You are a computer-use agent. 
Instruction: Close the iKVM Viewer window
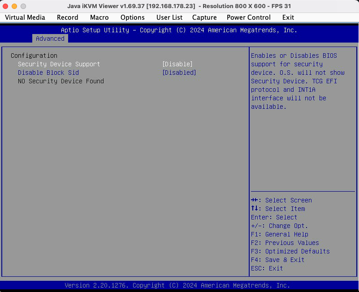[x=5, y=6]
